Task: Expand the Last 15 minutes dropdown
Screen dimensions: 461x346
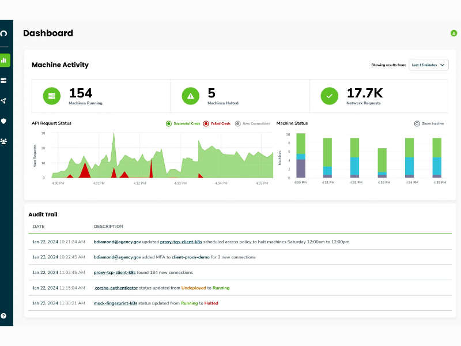Action: 429,65
